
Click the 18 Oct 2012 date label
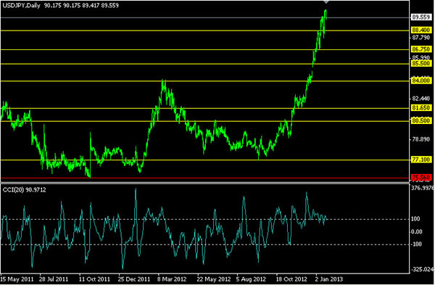tap(291, 279)
